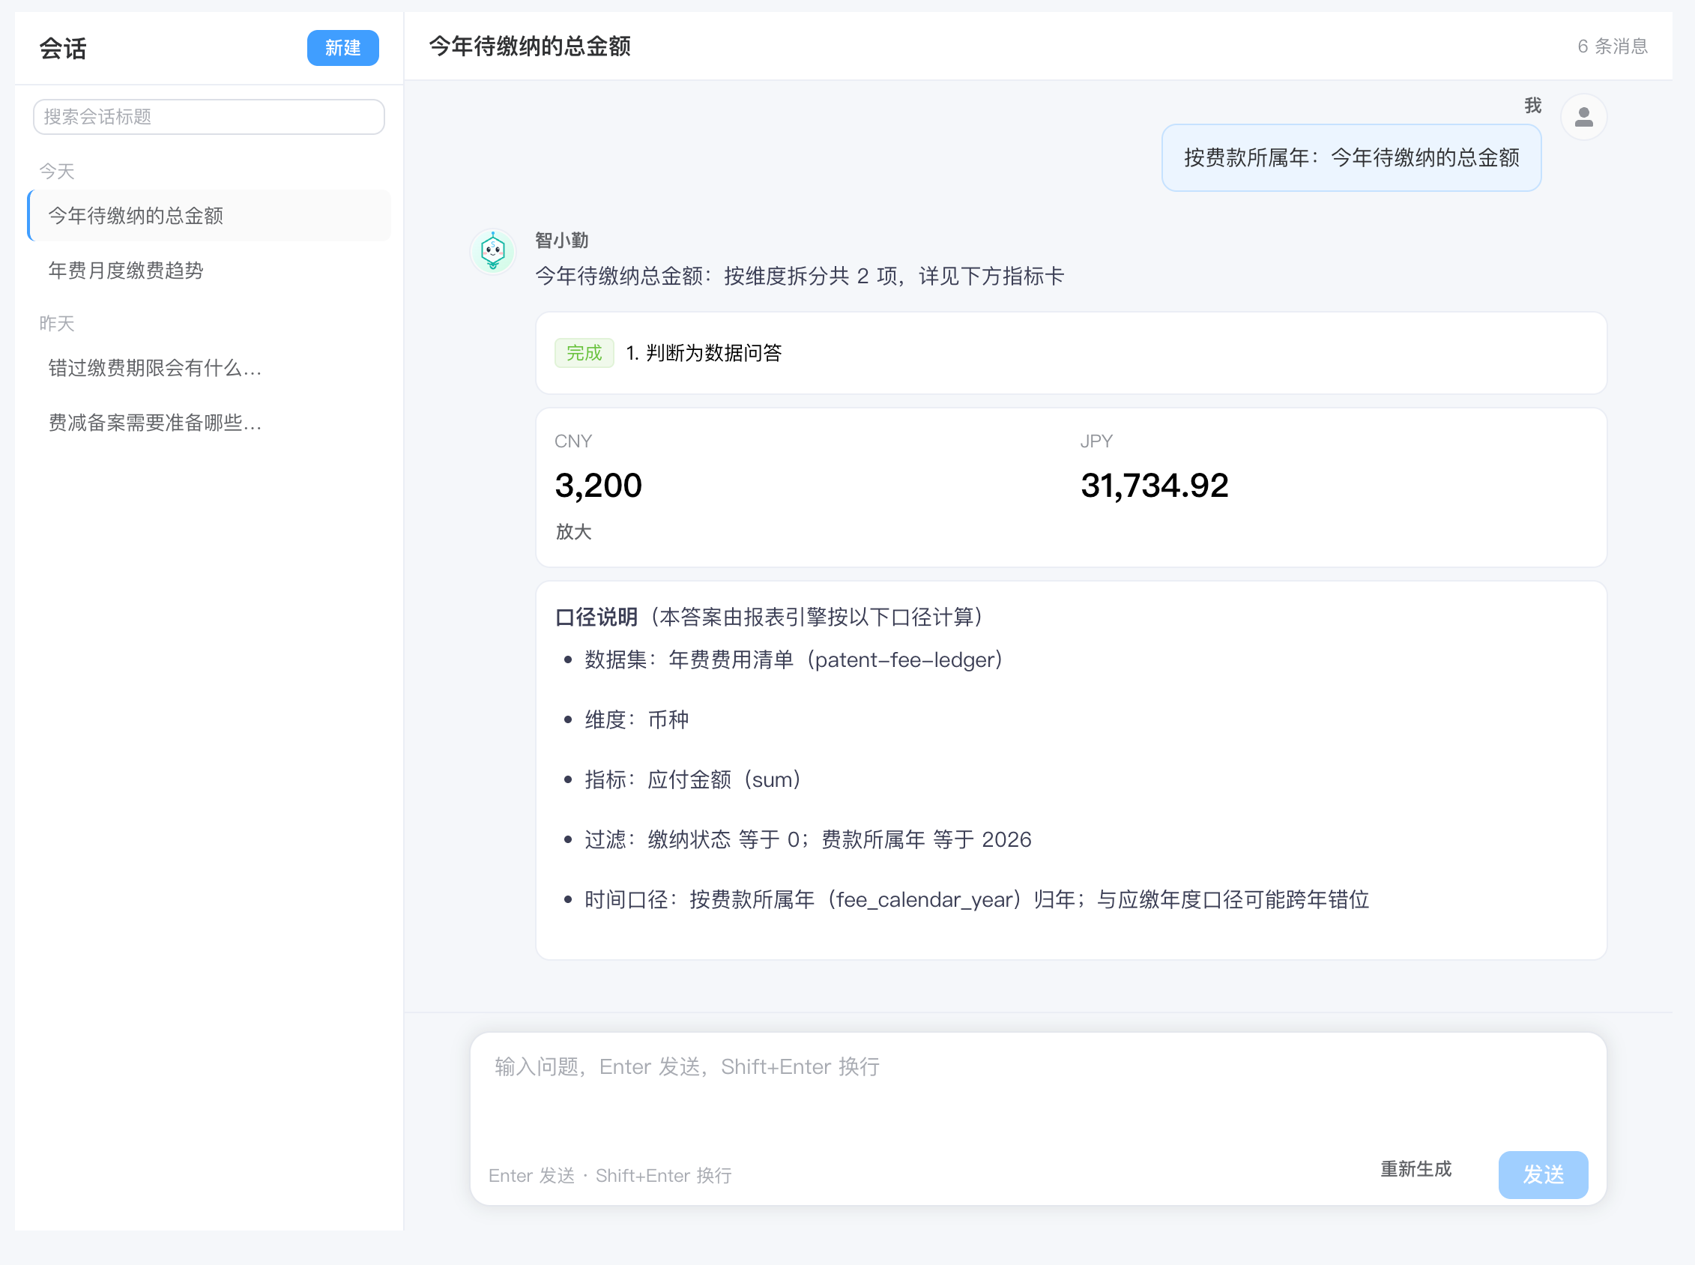1695x1265 pixels.
Task: Create a new conversation with 新建
Action: (x=342, y=47)
